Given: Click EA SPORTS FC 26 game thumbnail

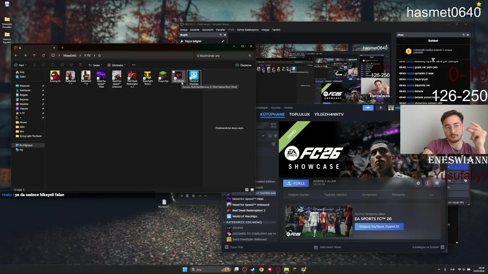Looking at the screenshot, I should (x=319, y=221).
